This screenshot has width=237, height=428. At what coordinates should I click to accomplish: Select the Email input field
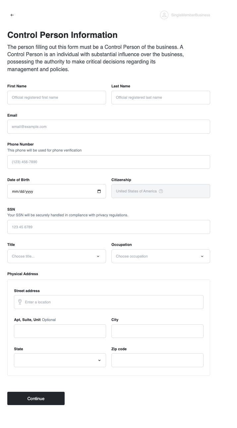108,127
